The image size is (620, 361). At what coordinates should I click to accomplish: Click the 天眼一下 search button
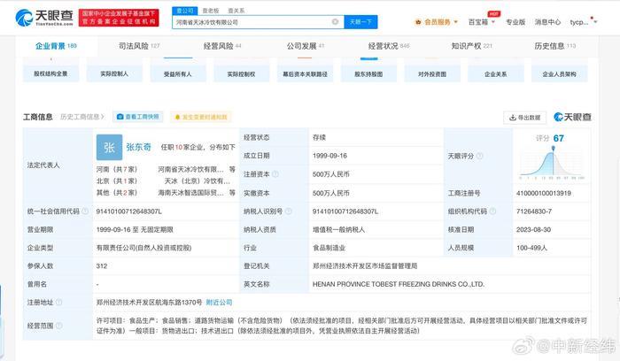[x=360, y=21]
